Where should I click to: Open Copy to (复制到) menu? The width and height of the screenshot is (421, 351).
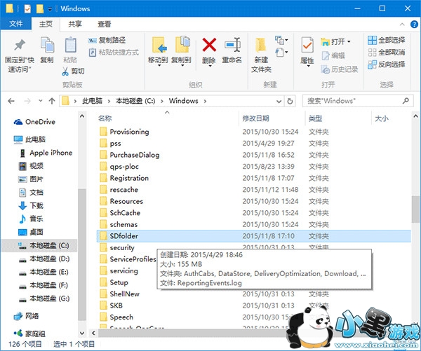coord(182,51)
